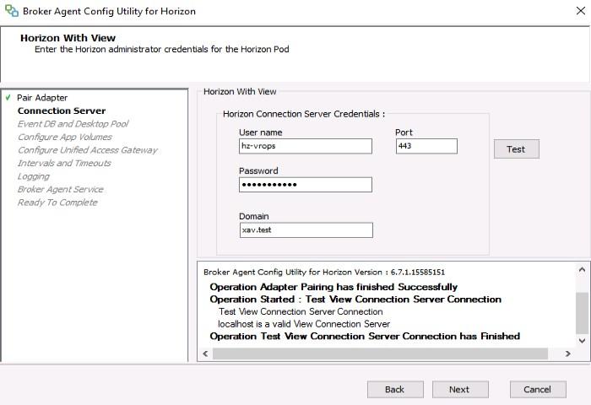Proceed with the Next button
Image resolution: width=591 pixels, height=405 pixels.
click(460, 389)
